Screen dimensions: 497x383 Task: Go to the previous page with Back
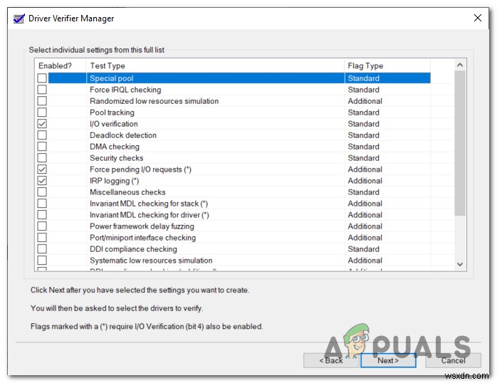[x=331, y=360]
